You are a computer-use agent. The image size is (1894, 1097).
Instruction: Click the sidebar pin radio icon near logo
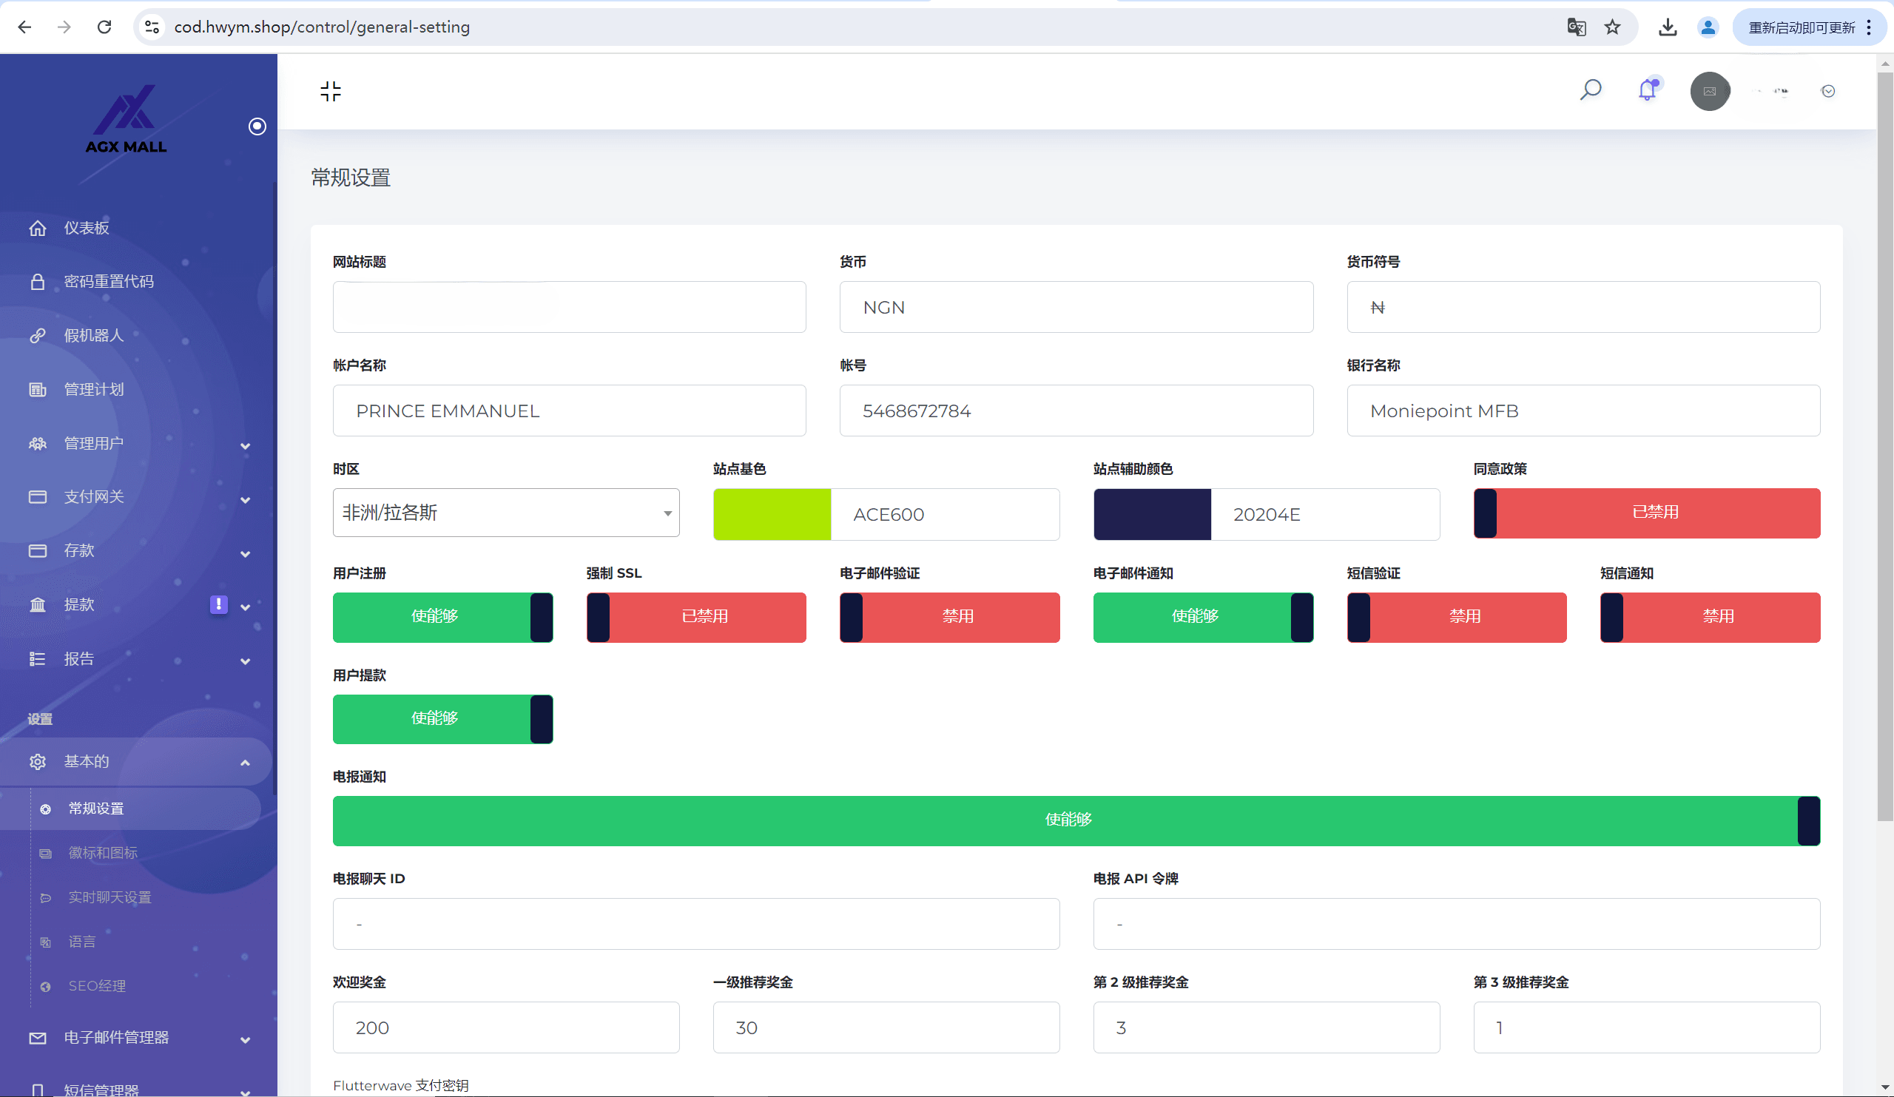(257, 126)
